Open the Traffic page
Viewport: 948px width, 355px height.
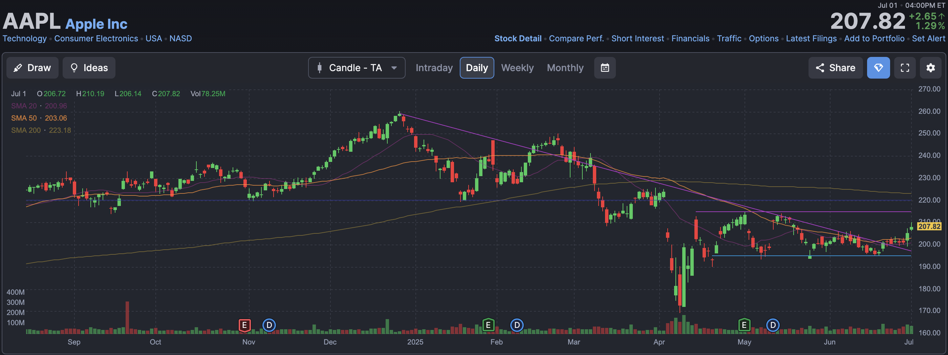(x=729, y=38)
